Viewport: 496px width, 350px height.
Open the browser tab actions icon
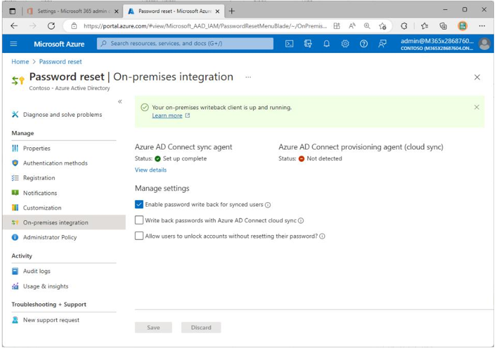coord(12,11)
